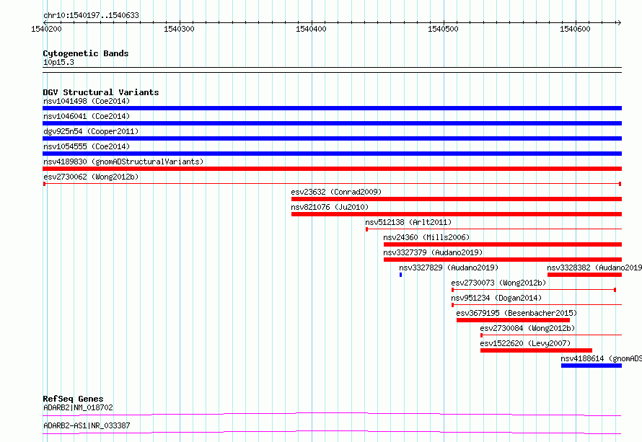Select the esv2730062 (Wong2012b) label
This screenshot has height=442, width=642.
coord(91,177)
